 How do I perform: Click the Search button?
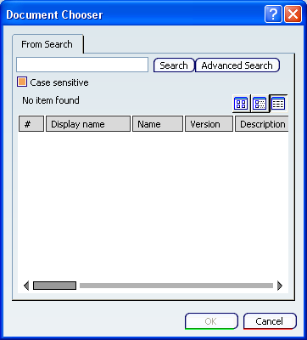[174, 65]
